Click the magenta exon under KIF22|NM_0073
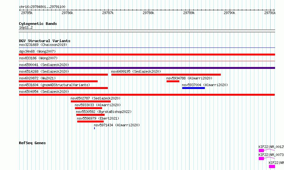Image resolution: width=284 pixels, height=170 pixels. tap(261, 159)
